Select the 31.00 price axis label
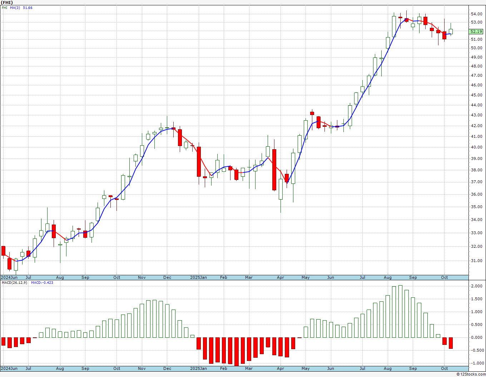 476,261
